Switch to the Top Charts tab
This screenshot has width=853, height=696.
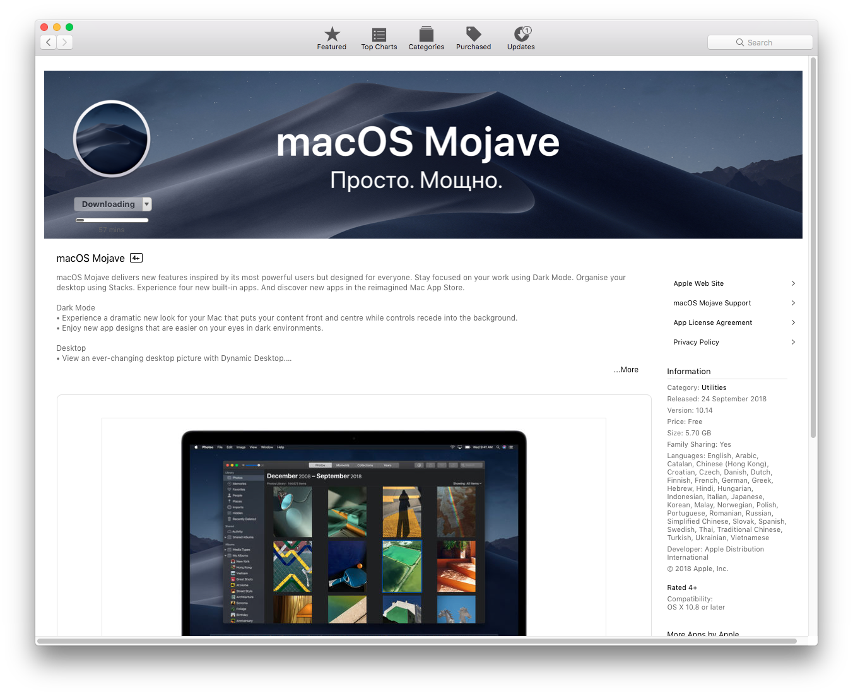pyautogui.click(x=379, y=38)
